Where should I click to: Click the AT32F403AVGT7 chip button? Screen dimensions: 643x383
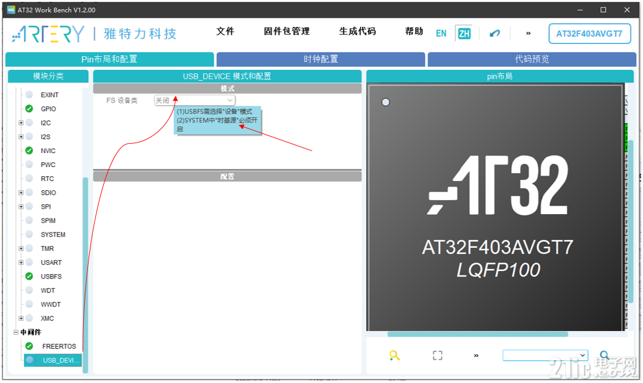[x=589, y=34]
